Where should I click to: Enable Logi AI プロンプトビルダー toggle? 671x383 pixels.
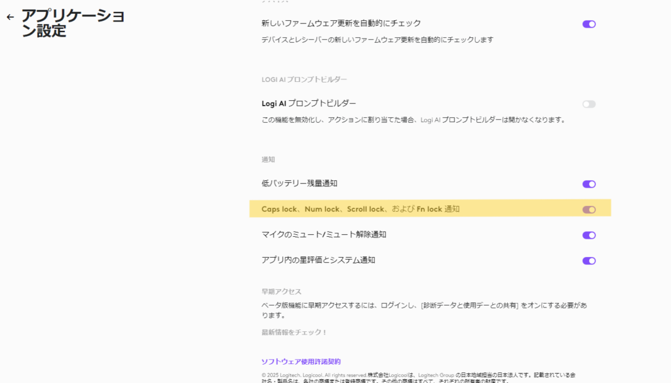click(x=589, y=104)
